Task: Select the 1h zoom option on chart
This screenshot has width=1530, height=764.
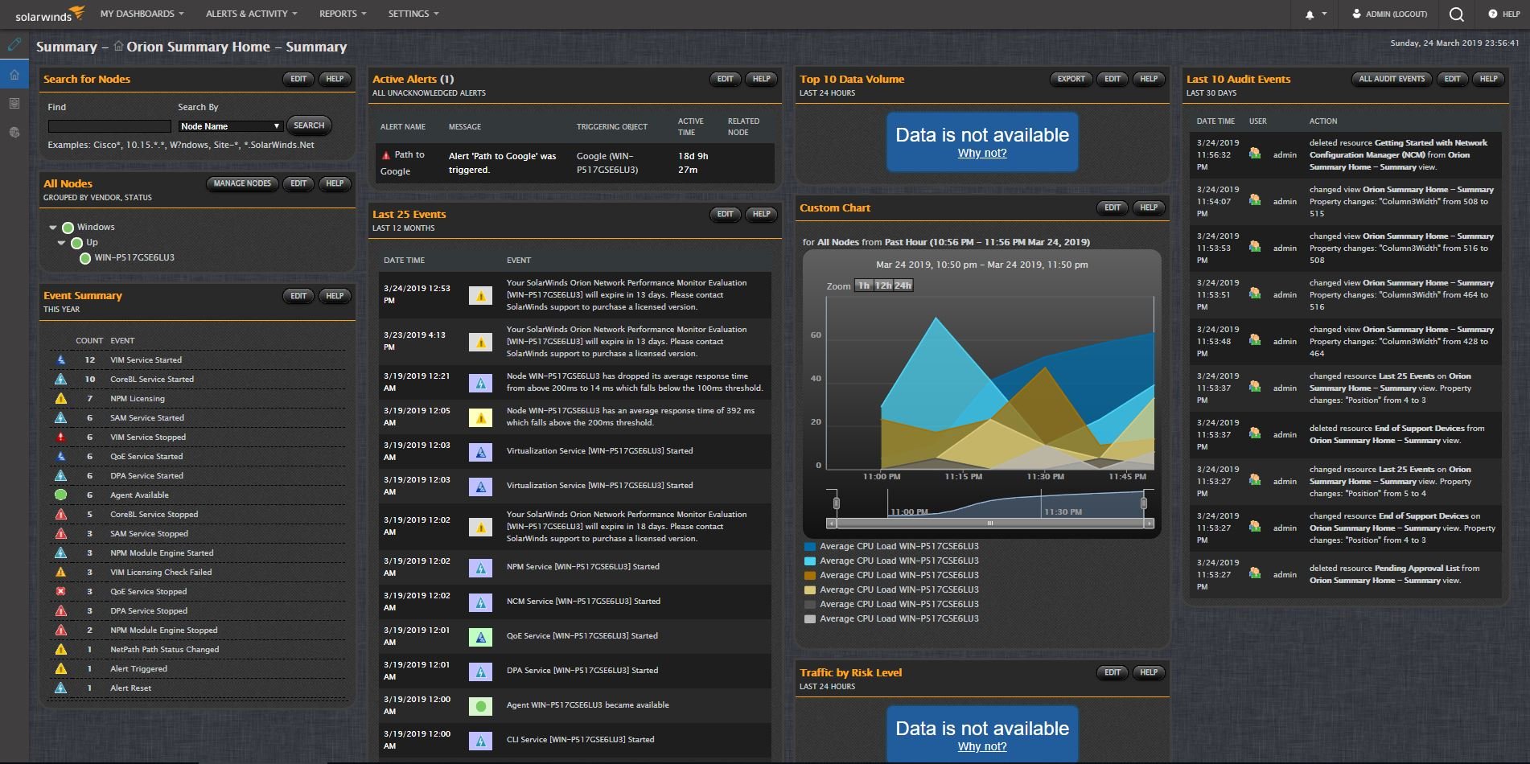Action: (864, 285)
